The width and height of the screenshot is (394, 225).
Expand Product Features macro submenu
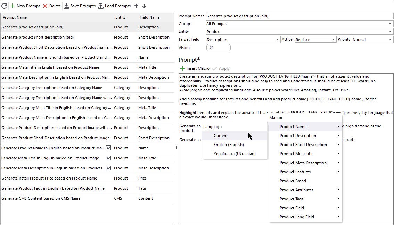305,172
